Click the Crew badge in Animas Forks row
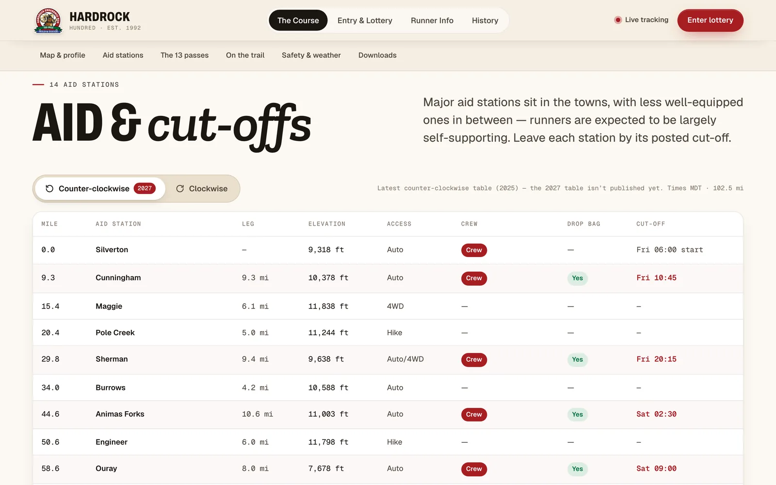Screen dimensions: 776x485 [474, 415]
